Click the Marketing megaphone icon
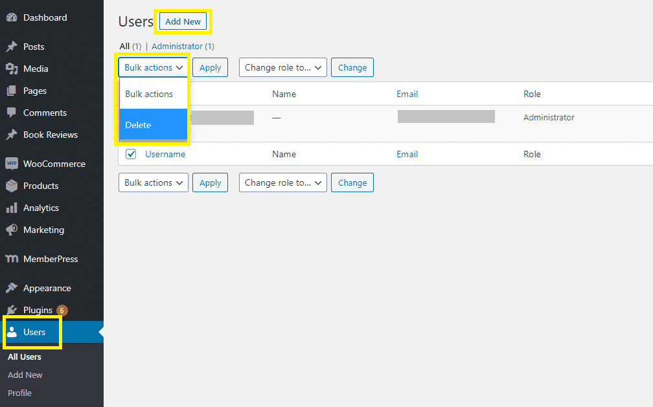The width and height of the screenshot is (653, 407). click(11, 230)
